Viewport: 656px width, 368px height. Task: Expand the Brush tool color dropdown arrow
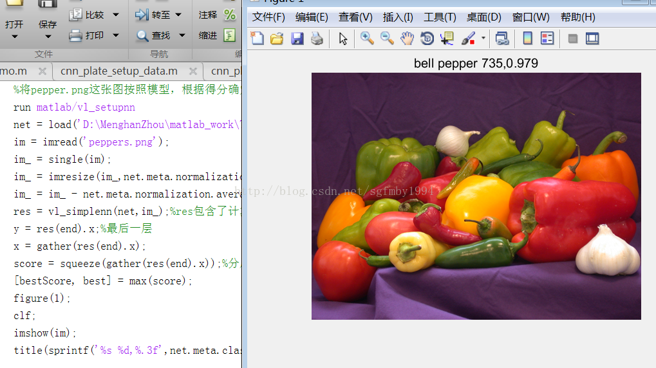[x=483, y=38]
